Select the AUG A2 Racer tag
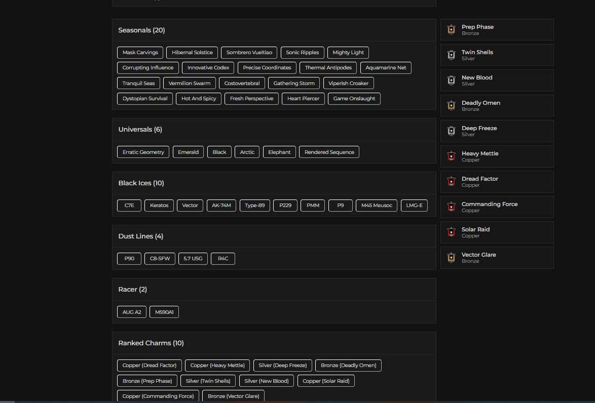The width and height of the screenshot is (595, 403). pos(132,312)
